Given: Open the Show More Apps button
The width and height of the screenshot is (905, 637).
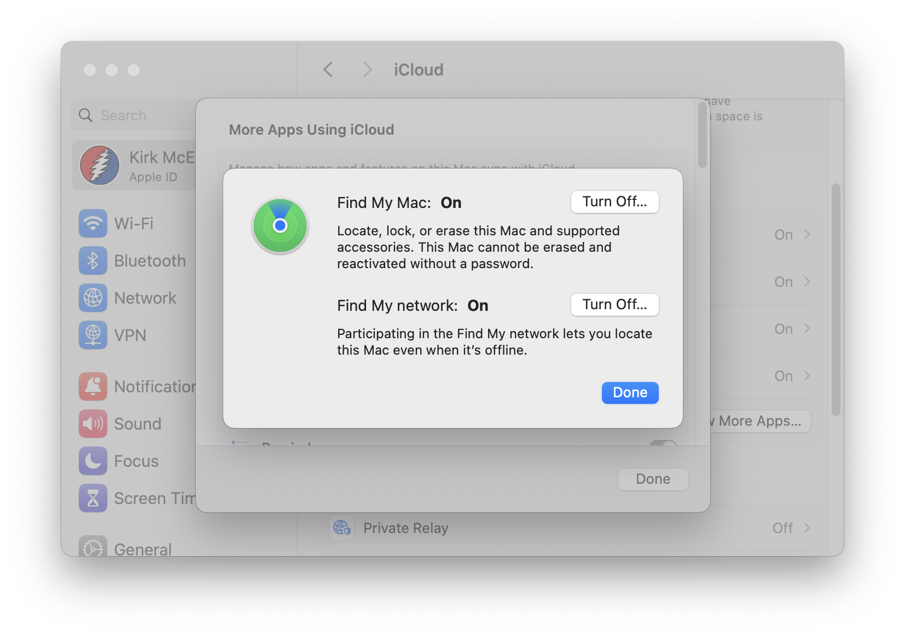Looking at the screenshot, I should [x=759, y=421].
